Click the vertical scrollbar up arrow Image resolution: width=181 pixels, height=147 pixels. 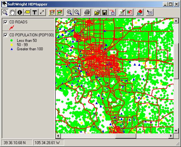176,21
